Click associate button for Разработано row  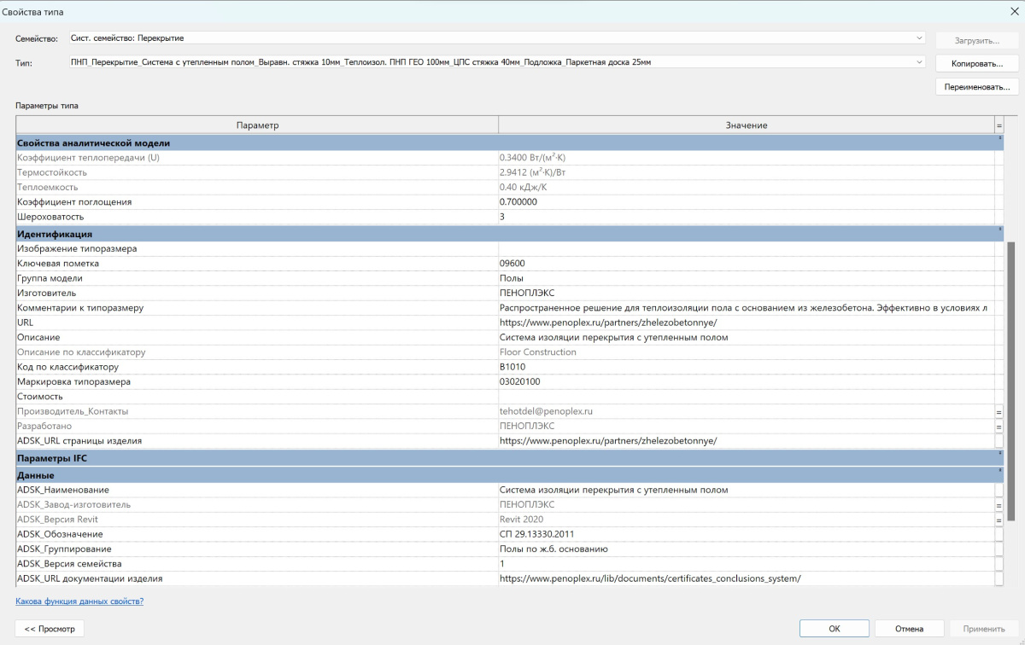999,426
